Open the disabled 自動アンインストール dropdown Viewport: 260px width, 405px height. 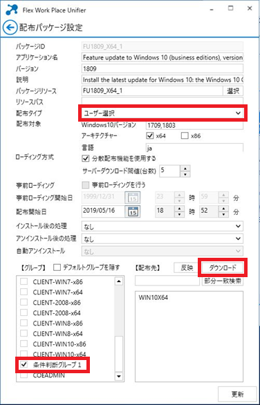tap(162, 251)
